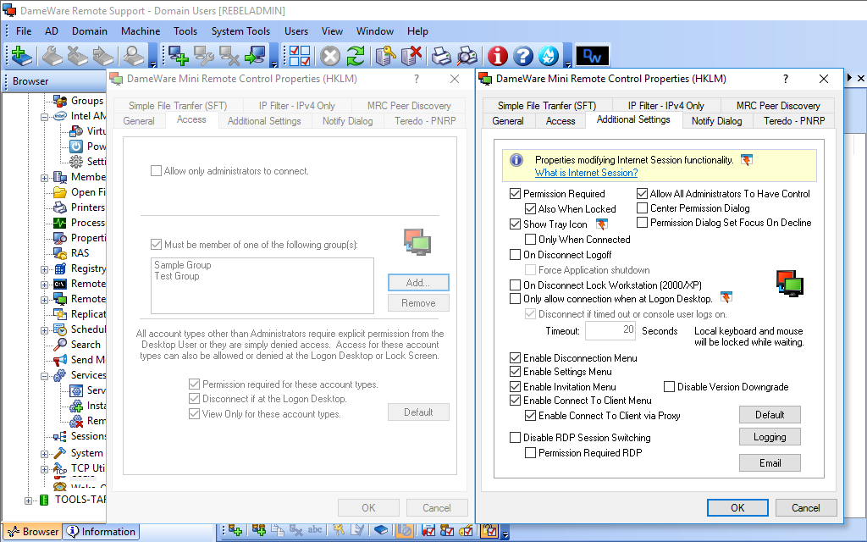Click the Refresh toolbar icon
This screenshot has height=542, width=867.
[x=356, y=56]
